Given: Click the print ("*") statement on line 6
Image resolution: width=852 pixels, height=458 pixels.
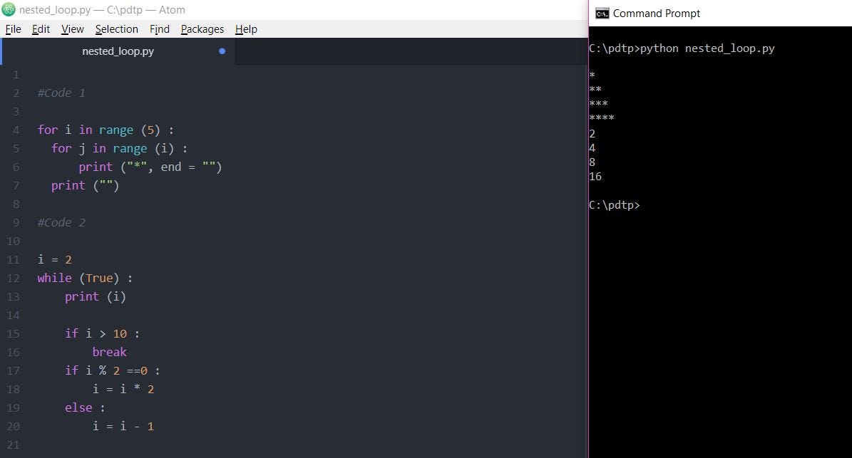Looking at the screenshot, I should pos(150,167).
